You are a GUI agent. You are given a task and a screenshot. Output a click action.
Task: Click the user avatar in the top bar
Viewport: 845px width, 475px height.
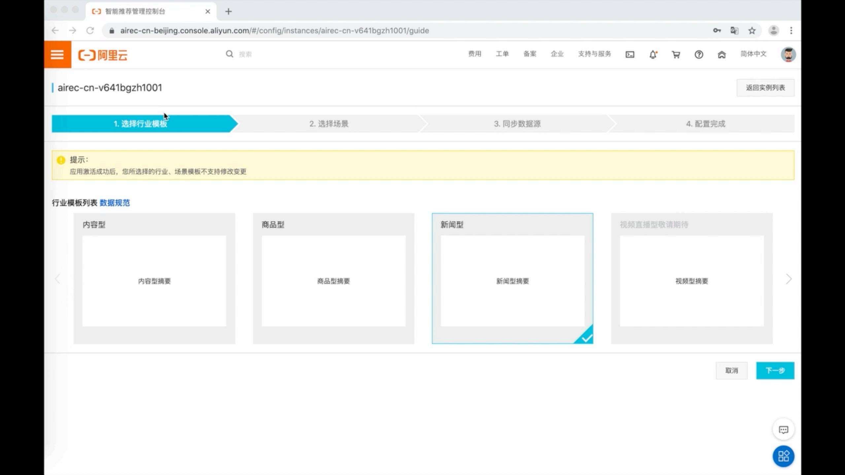788,54
